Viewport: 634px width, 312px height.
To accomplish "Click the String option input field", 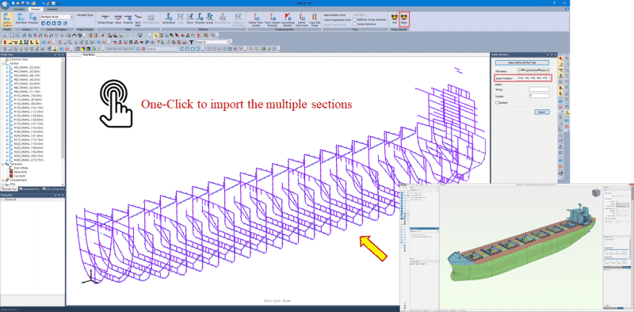I will pyautogui.click(x=540, y=89).
